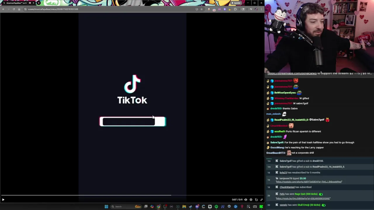
Task: Click username Sabre7golf in chat message
Action: point(277,142)
